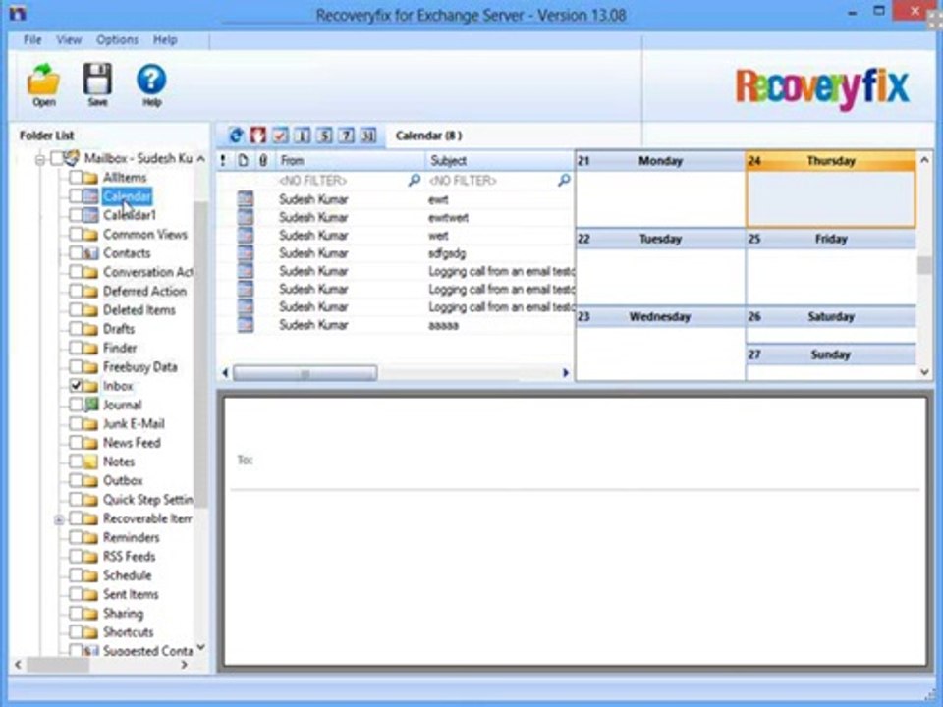Click calendar pane vertical scrollbar thumb
This screenshot has width=943, height=707.
[924, 265]
